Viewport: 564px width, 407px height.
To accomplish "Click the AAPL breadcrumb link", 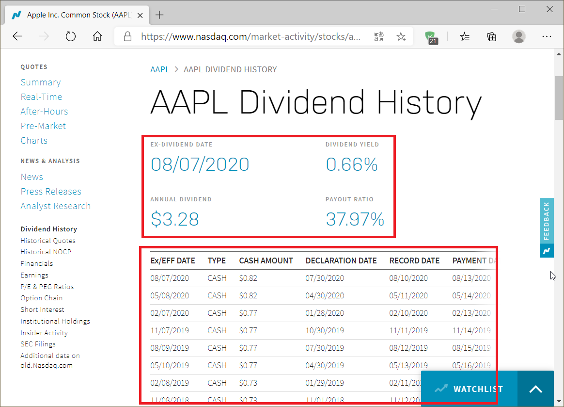I will pos(160,69).
